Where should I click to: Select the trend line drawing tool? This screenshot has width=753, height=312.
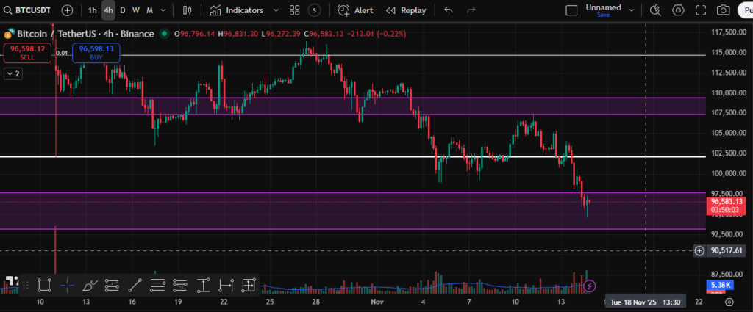tap(135, 285)
